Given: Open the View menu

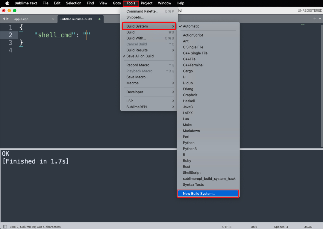Looking at the screenshot, I should 103,3.
